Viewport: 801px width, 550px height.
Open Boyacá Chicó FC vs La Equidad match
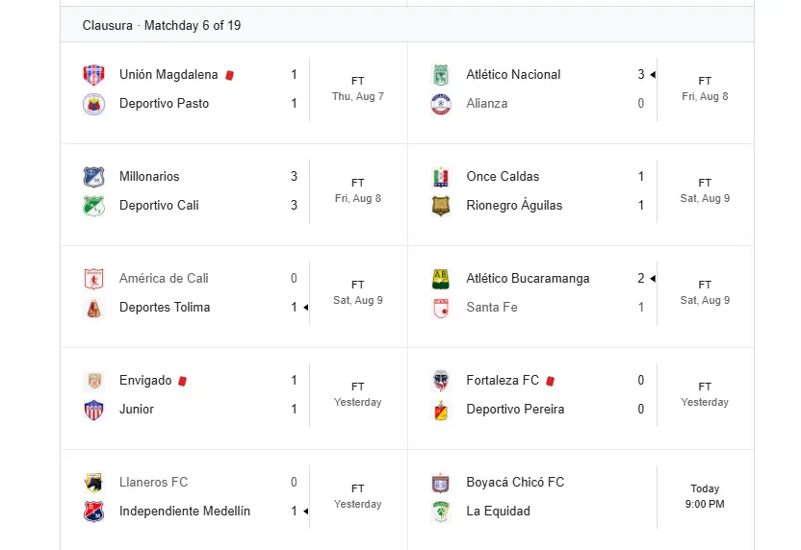tap(581, 497)
